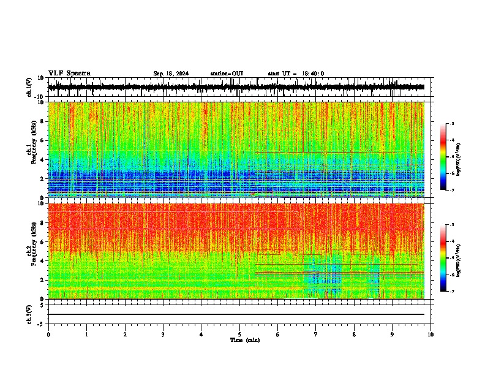Image resolution: width=485 pixels, height=375 pixels.
Task: Click the ch.2 color bar PSD unit label
Action: point(459,260)
